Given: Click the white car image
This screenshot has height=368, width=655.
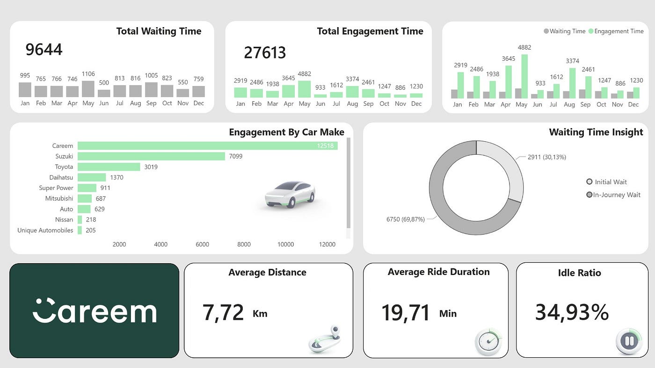Looking at the screenshot, I should (x=290, y=195).
